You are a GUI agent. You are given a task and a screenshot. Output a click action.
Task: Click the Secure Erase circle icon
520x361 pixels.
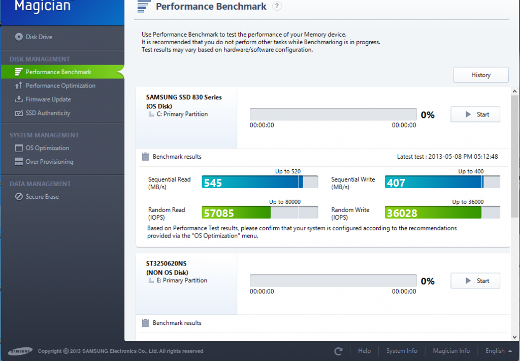point(19,197)
